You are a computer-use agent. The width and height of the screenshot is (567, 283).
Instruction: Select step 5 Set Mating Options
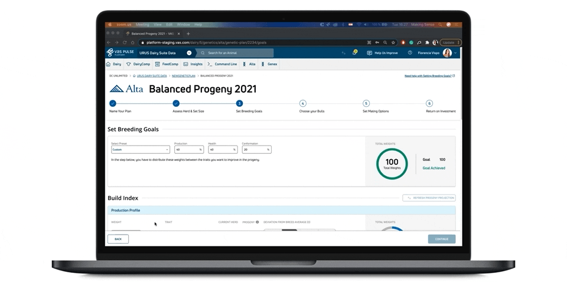366,104
